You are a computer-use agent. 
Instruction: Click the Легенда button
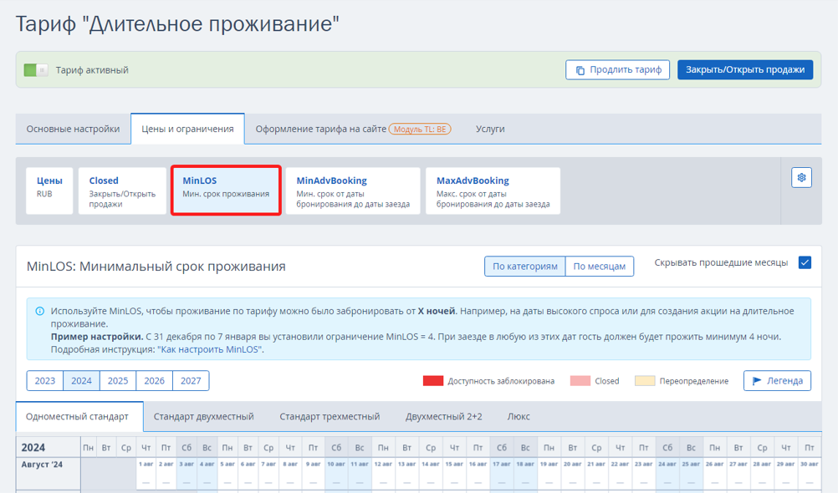pyautogui.click(x=777, y=381)
